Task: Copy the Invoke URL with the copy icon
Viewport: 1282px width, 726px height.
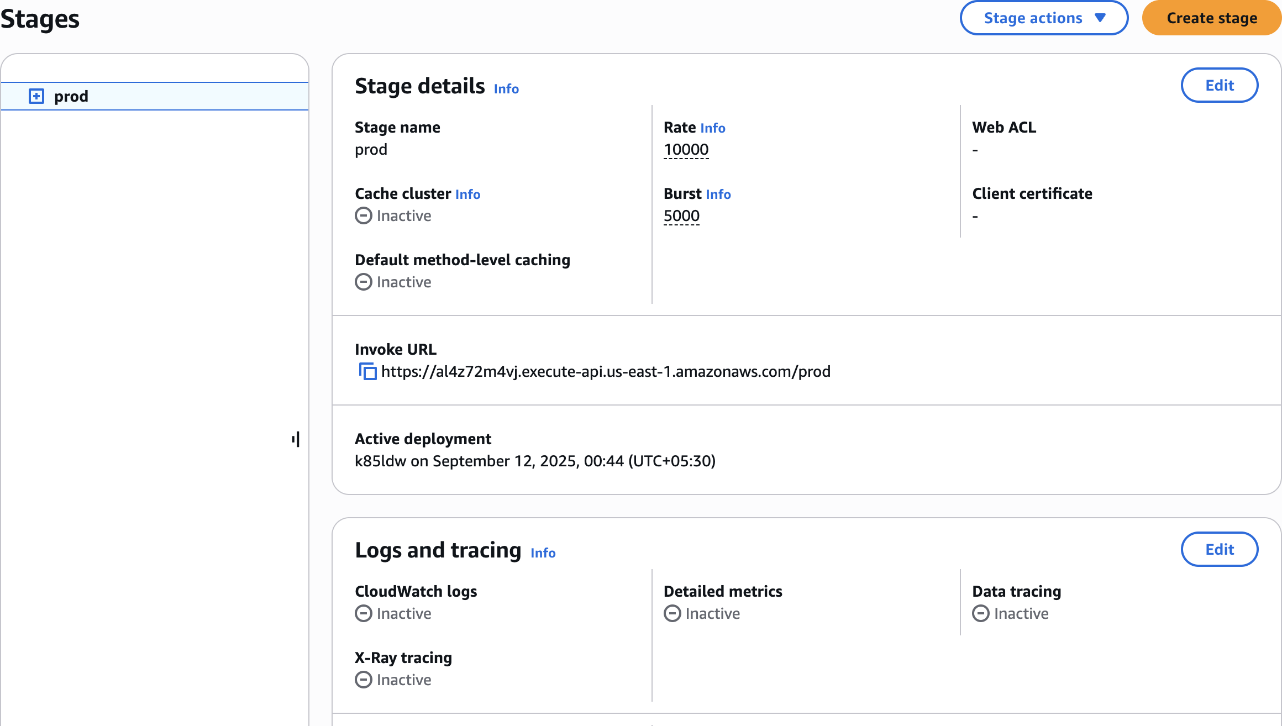Action: click(367, 371)
